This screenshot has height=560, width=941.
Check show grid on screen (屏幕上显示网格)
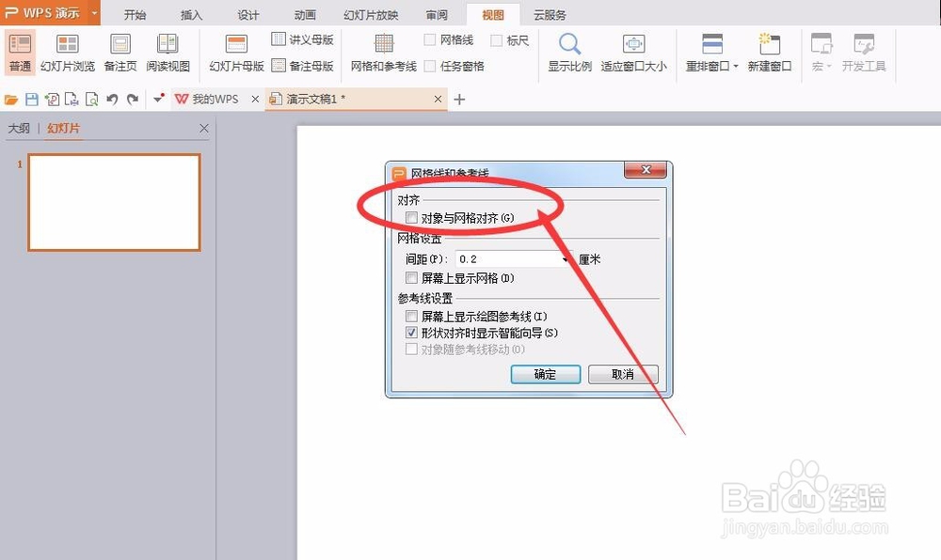coord(410,277)
